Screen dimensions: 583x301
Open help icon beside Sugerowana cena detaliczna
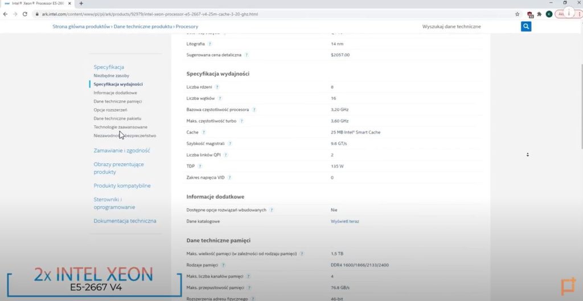(247, 55)
